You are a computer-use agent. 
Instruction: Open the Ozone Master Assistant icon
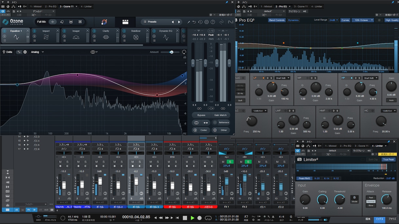pos(104,22)
